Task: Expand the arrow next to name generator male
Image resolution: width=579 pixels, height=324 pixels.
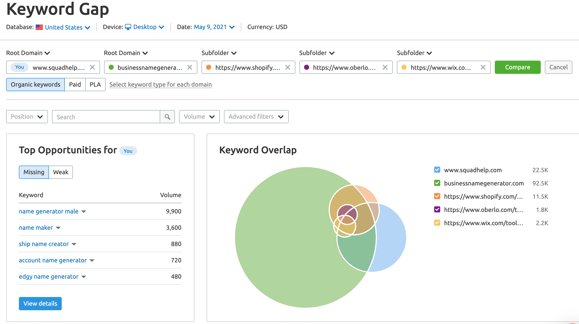Action: tap(84, 212)
